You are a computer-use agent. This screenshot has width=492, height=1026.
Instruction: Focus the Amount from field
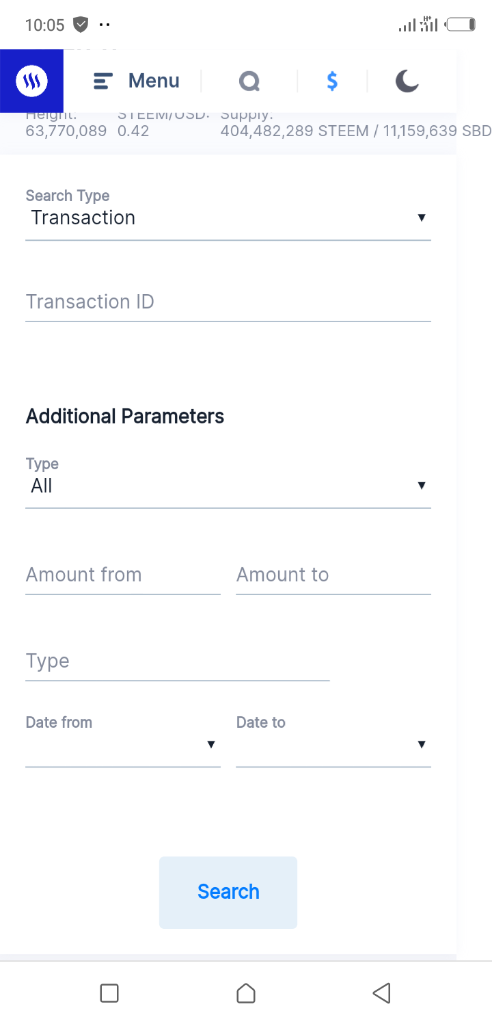(123, 575)
